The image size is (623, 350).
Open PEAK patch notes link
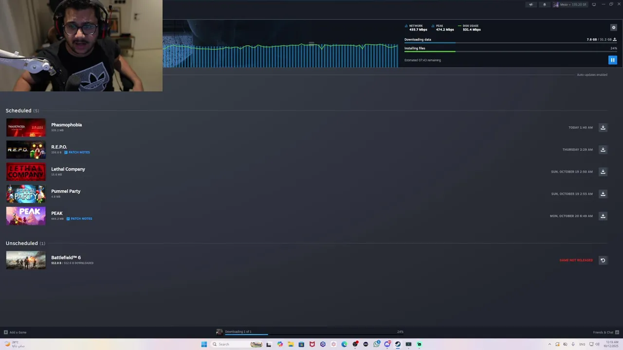(x=79, y=218)
